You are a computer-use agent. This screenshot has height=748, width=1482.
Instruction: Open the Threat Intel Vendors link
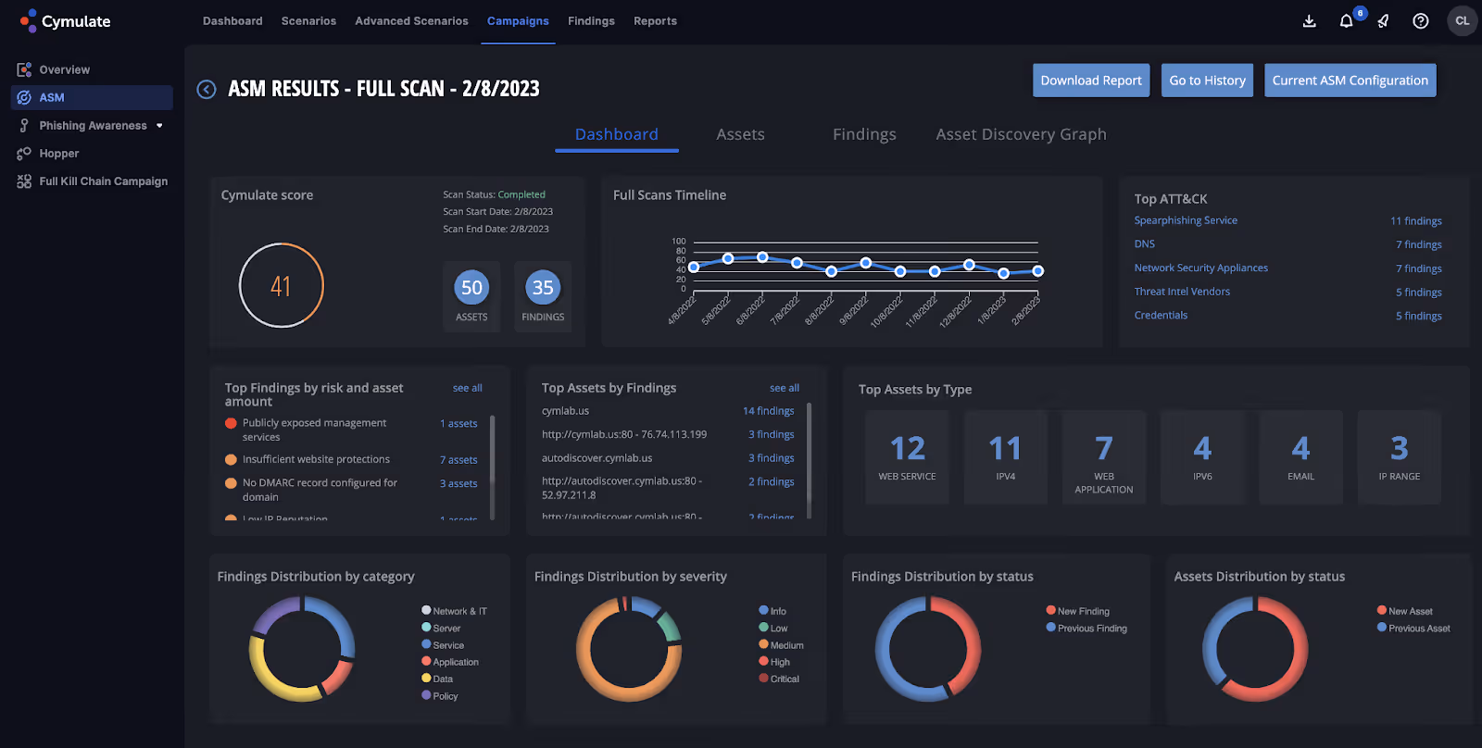(1182, 292)
